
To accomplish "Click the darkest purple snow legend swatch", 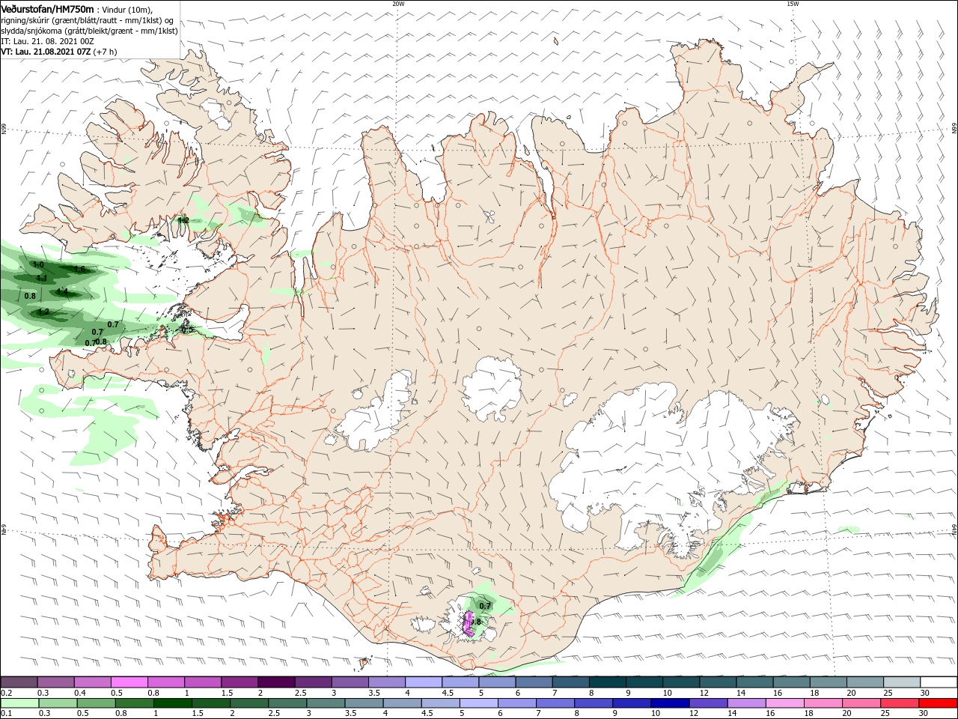I will (275, 682).
